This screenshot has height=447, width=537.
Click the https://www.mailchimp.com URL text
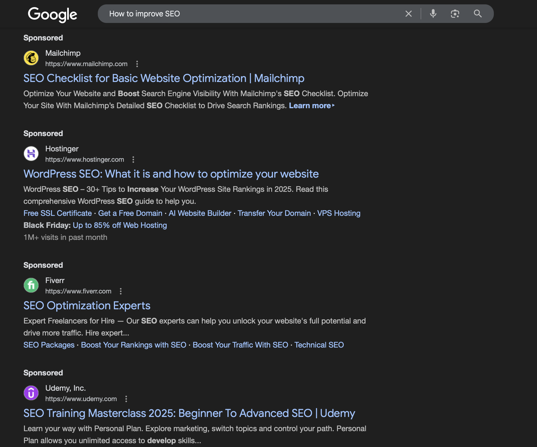[x=86, y=64]
